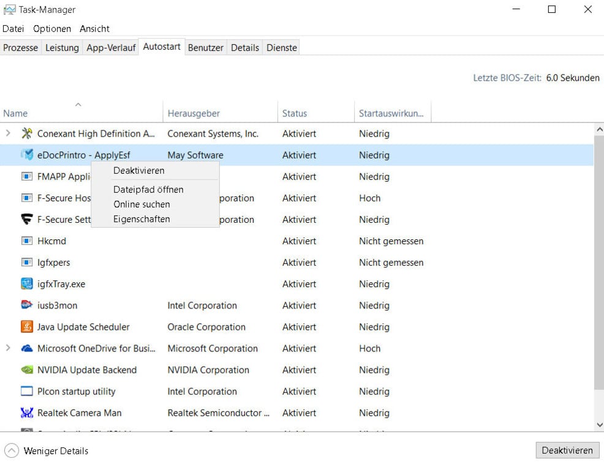Switch to the Benutzer tab
Screen dimensions: 604x464
(206, 47)
